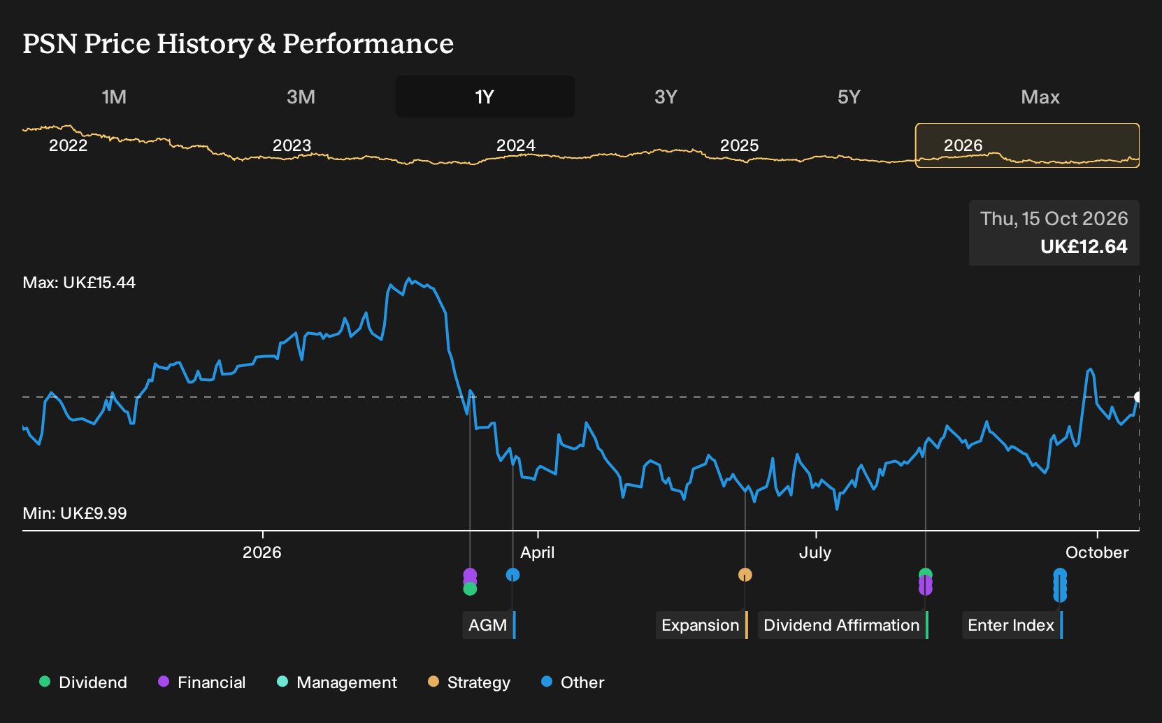Click the purple dot in the March event stack
The image size is (1162, 723).
click(470, 575)
